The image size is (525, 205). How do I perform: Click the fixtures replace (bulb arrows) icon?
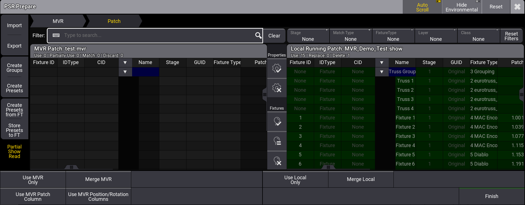(277, 141)
